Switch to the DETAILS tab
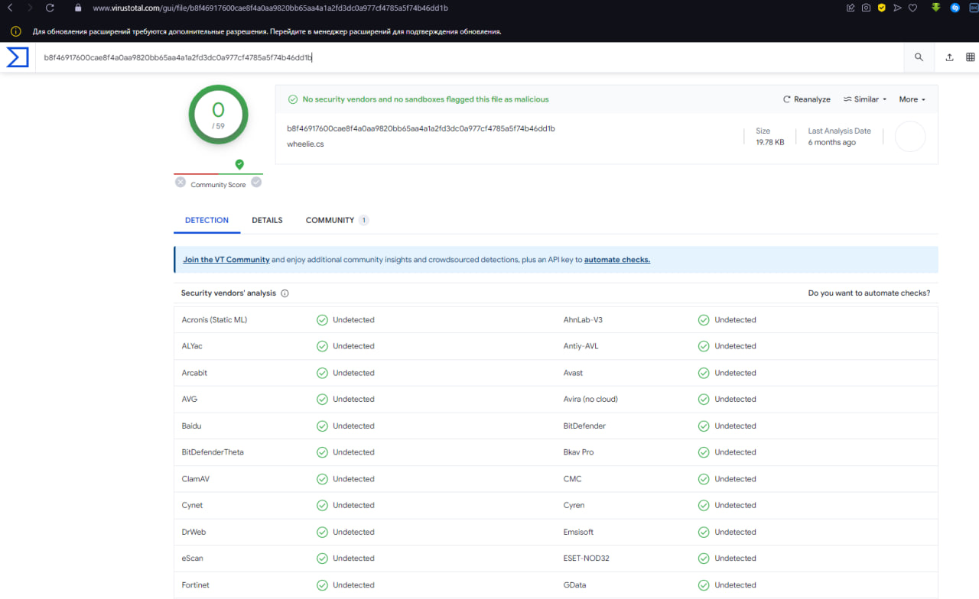 pos(267,220)
